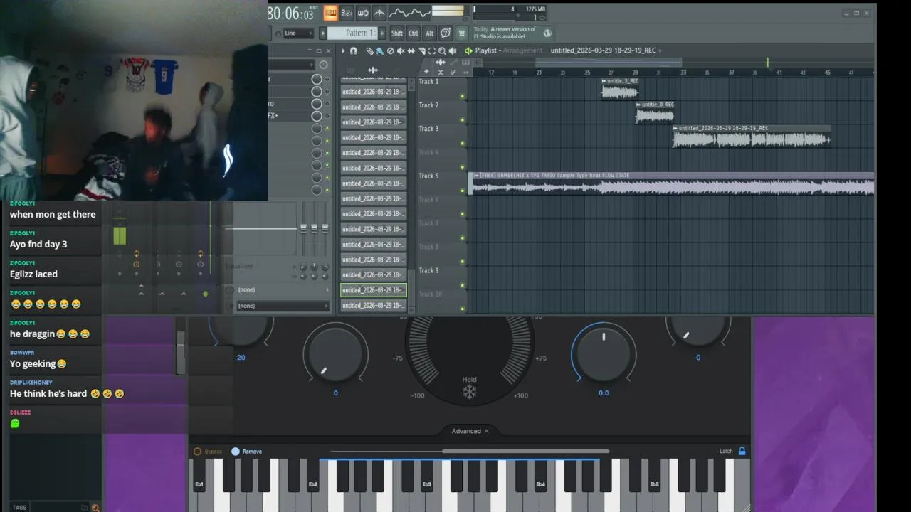Click the oscilloscope waveform display
Viewport: 911px width, 512px height.
pos(409,13)
